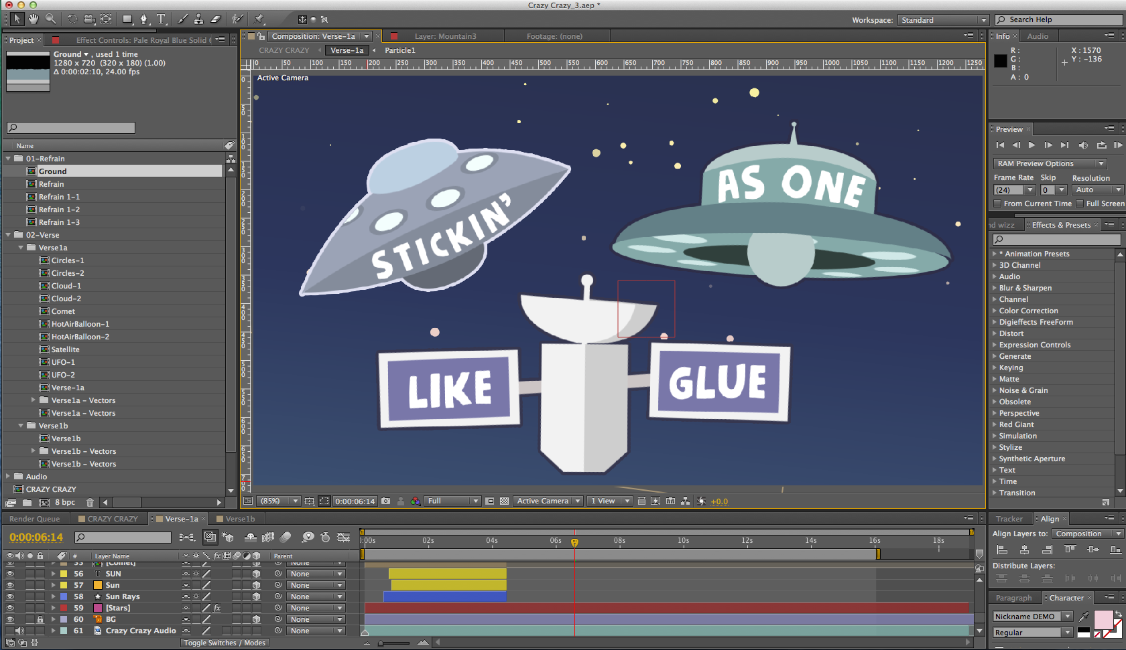Open the Workspace Standard dropdown
This screenshot has width=1126, height=650.
click(943, 20)
